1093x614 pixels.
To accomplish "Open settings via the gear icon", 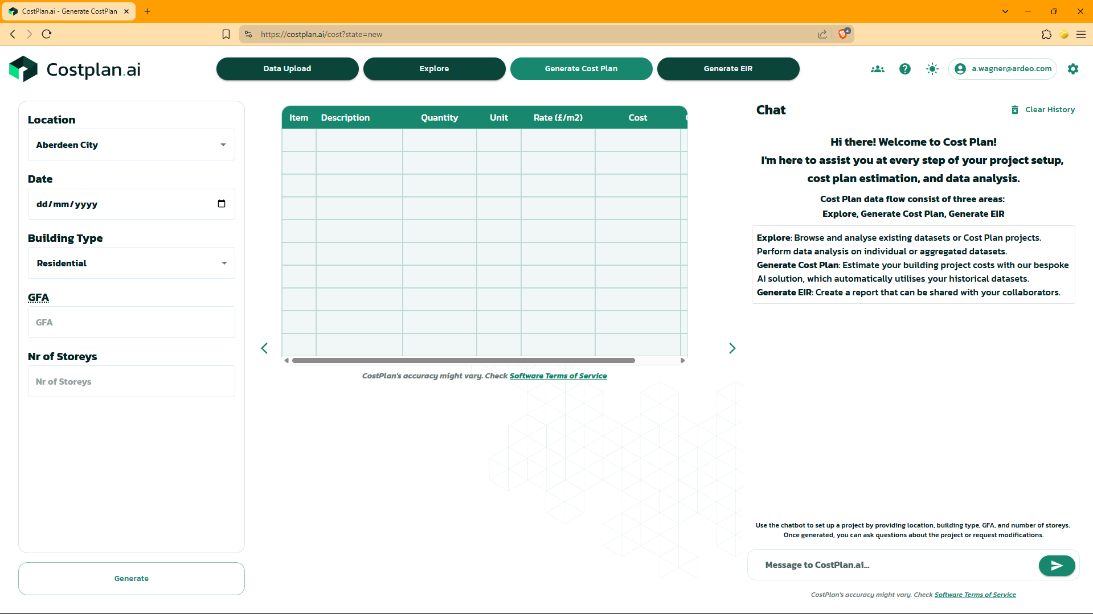I will 1072,68.
